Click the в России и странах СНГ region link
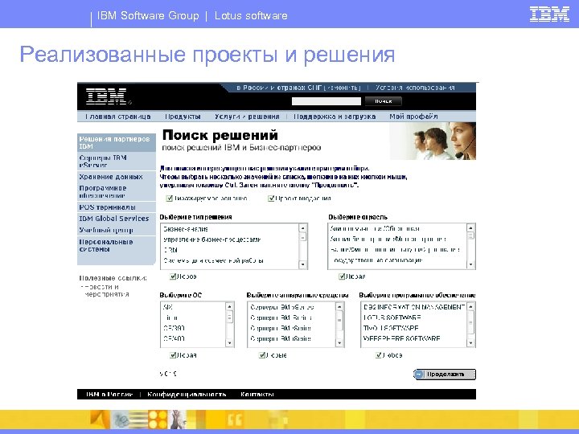Screen dimensions: 579x434 pyautogui.click(x=280, y=88)
